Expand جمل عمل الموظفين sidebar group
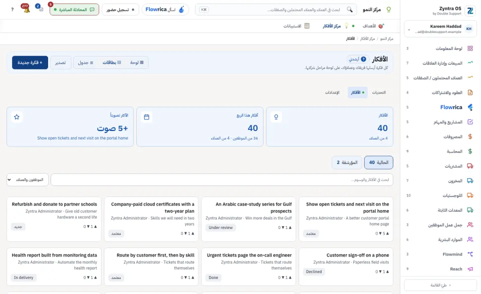Image resolution: width=481 pixels, height=294 pixels. pos(440,225)
